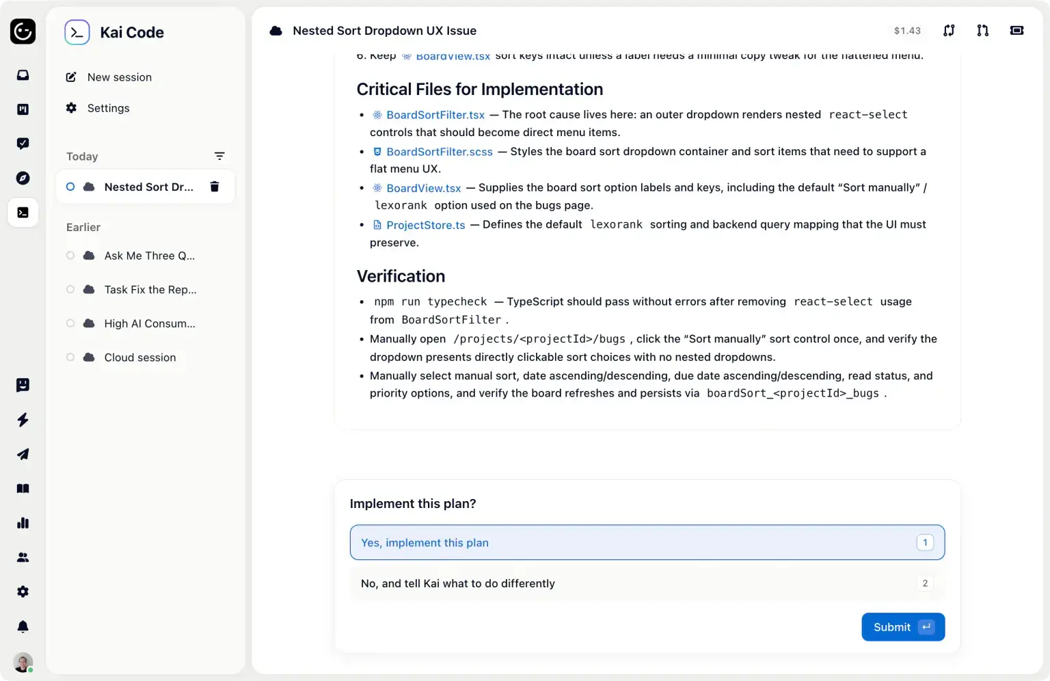
Task: Click the npm run typecheck code text
Action: pyautogui.click(x=431, y=302)
